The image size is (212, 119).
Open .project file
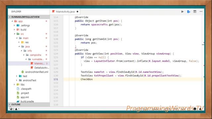coord(25,93)
